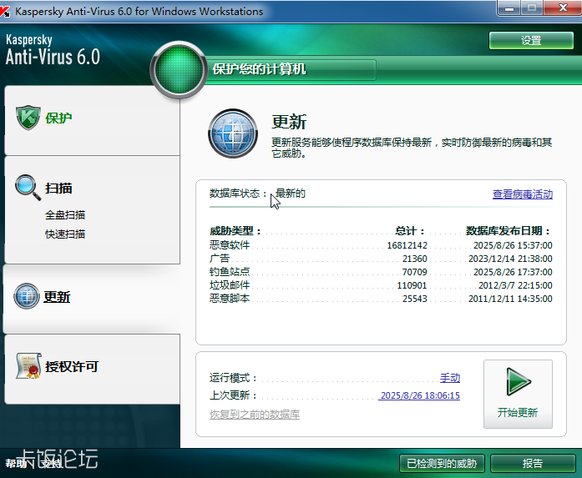The image size is (582, 478).
Task: Click the Kaspersky logo in title bar
Action: click(x=8, y=12)
